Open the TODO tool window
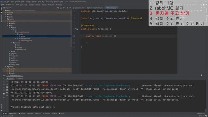The width and height of the screenshot is (208, 117). tap(38, 114)
